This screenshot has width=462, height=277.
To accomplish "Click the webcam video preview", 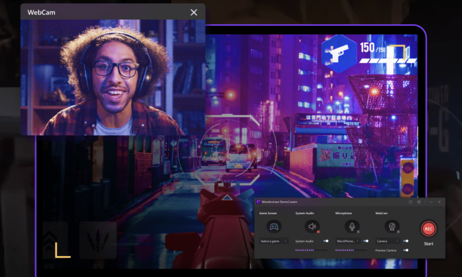I will tap(113, 78).
